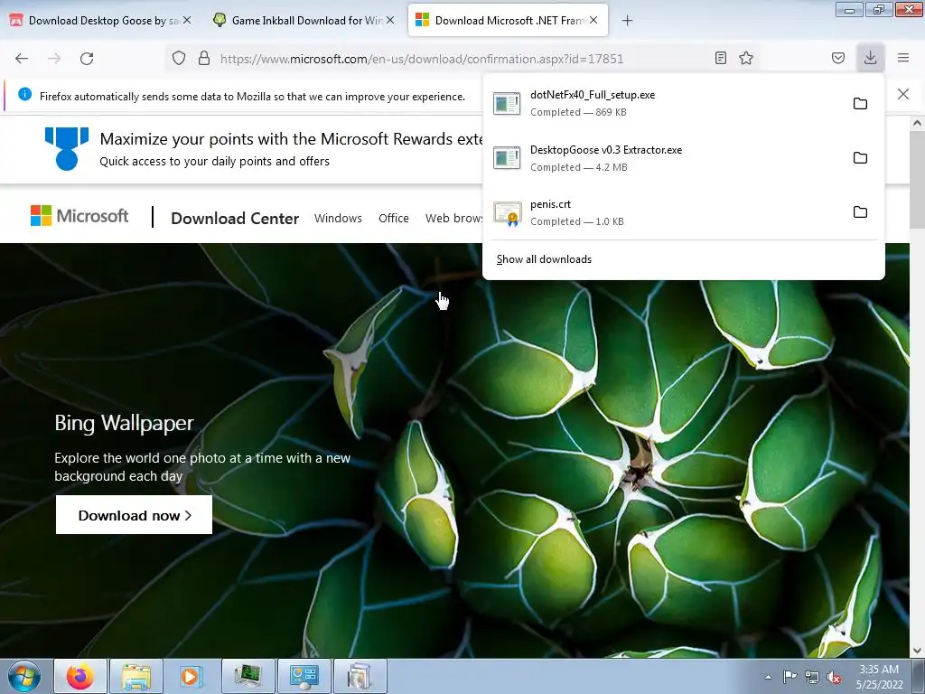The height and width of the screenshot is (694, 925).
Task: Open the Save to Pocket icon
Action: pyautogui.click(x=838, y=58)
